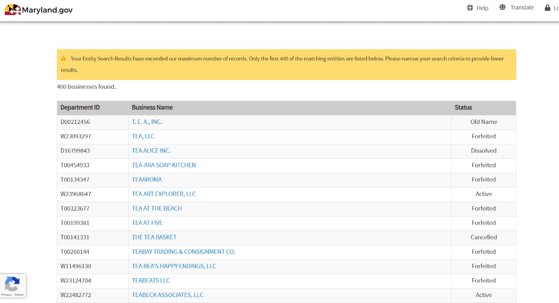Open THE TEA BASKET record

click(x=154, y=237)
